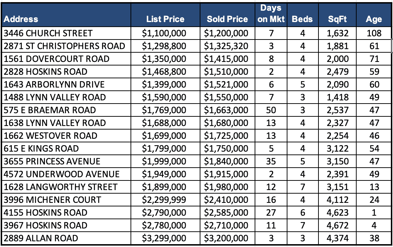
Task: Select the age cell showing 13
Action: 374,187
